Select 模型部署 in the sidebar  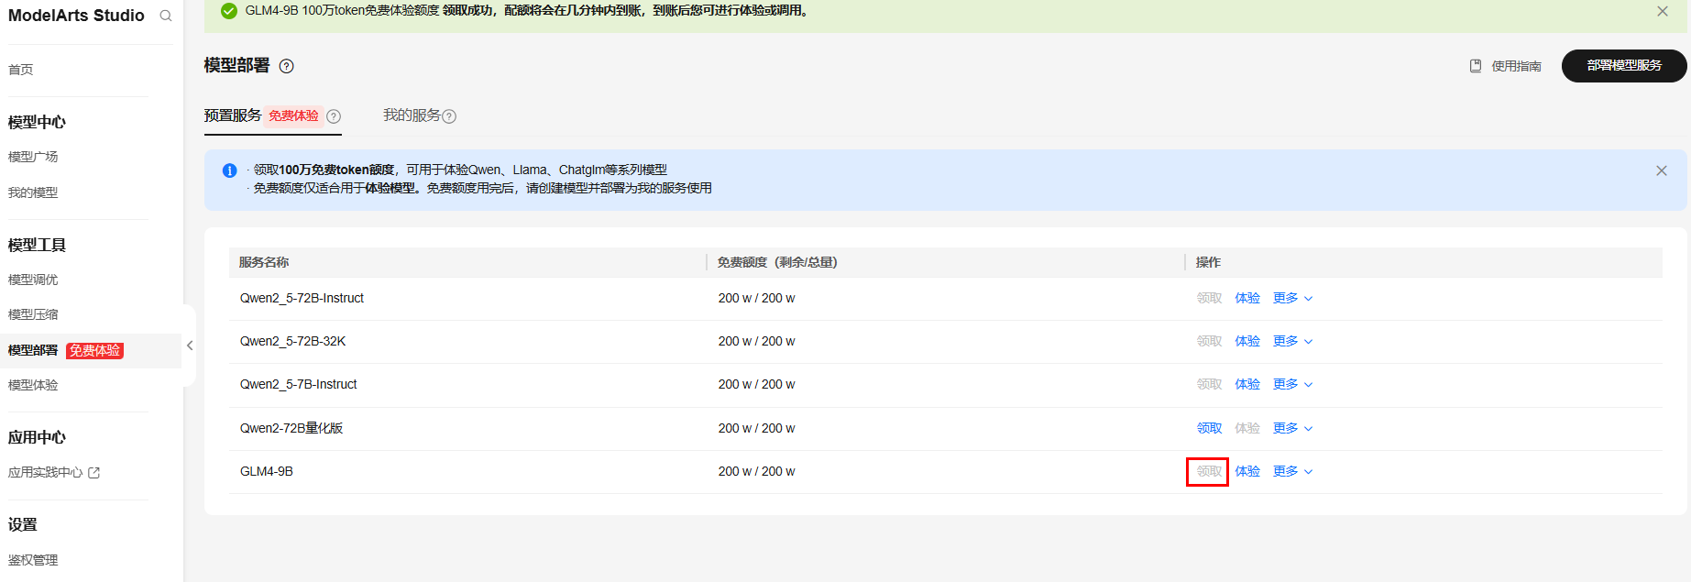[33, 350]
